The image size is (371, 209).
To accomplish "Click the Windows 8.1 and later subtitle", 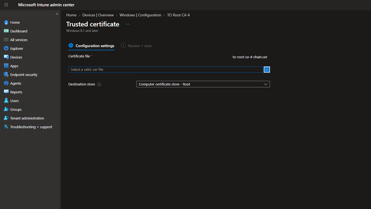I will coord(82,31).
